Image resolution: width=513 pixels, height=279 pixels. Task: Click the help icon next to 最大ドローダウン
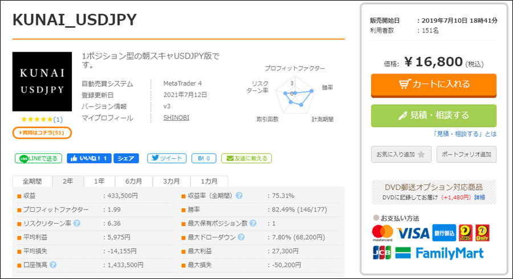[241, 237]
